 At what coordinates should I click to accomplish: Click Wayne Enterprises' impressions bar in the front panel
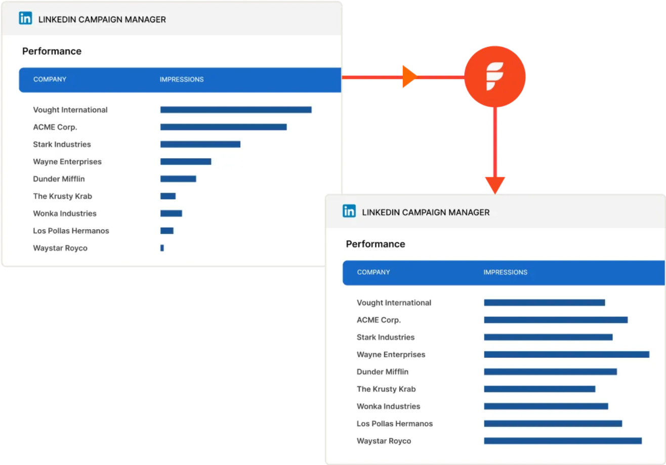(567, 354)
